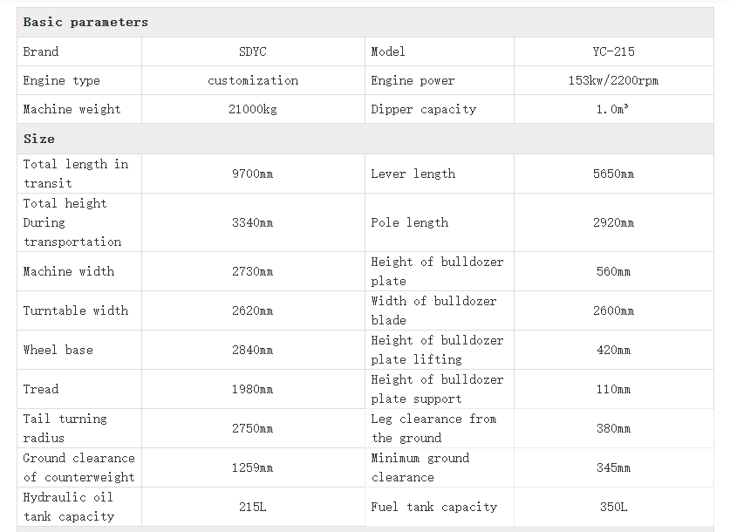Select the 153kw/2200rpm engine power value
This screenshot has width=730, height=532.
tap(613, 80)
